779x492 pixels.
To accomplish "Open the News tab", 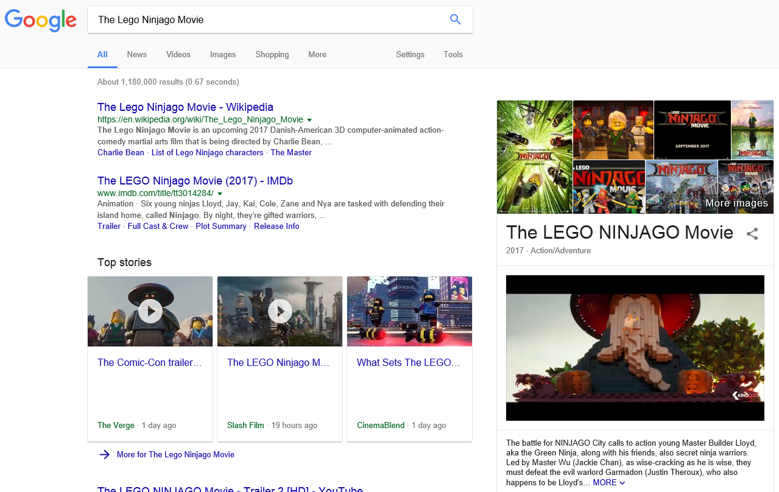I will pos(136,54).
